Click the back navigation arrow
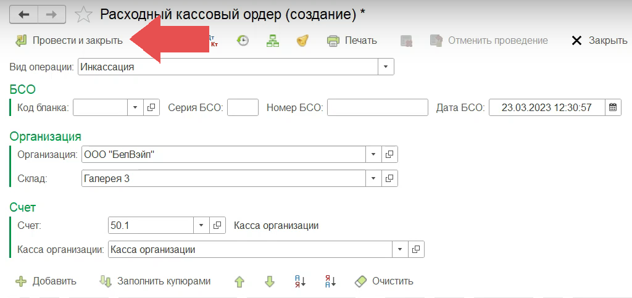 25,14
